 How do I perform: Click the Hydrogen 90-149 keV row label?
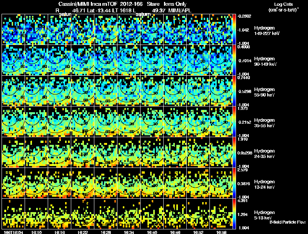[x=265, y=61]
